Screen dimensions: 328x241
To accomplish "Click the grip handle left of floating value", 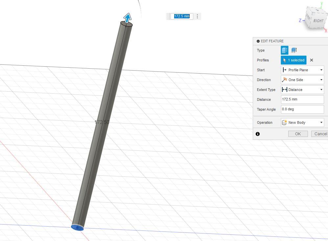I will 168,16.
